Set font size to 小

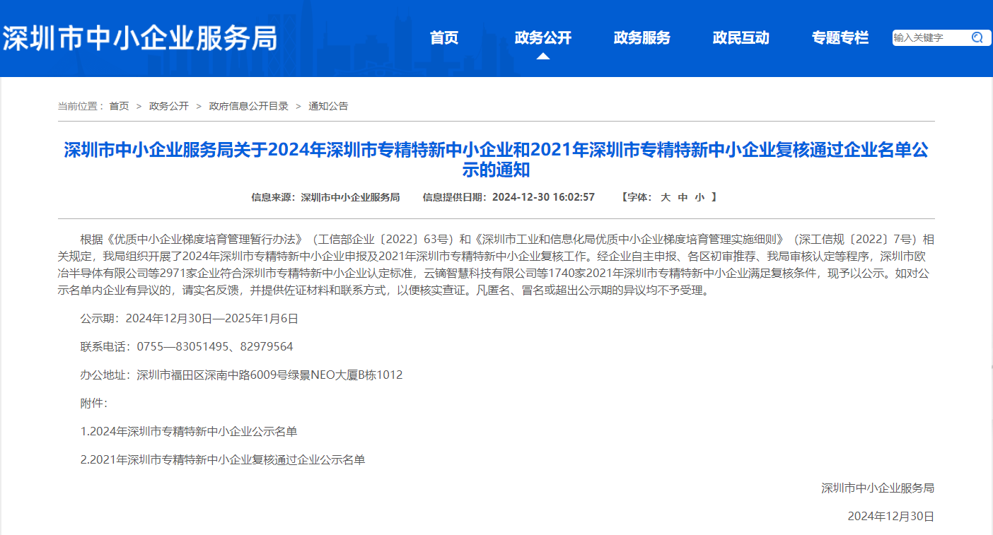[x=699, y=197]
